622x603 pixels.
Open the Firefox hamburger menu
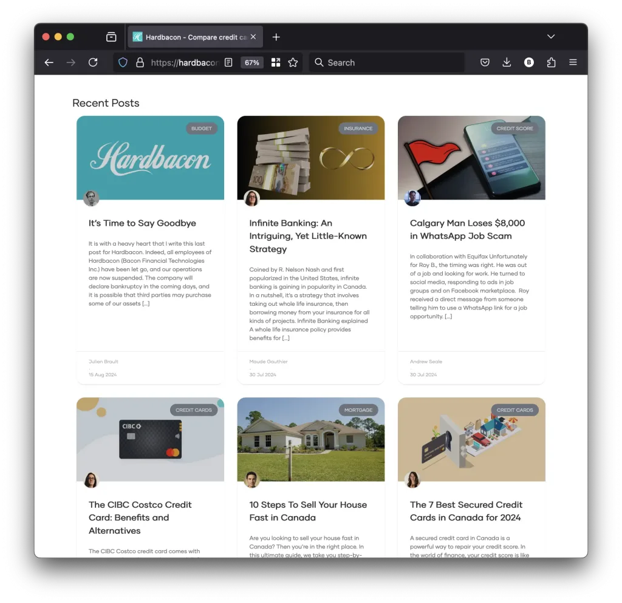click(573, 62)
